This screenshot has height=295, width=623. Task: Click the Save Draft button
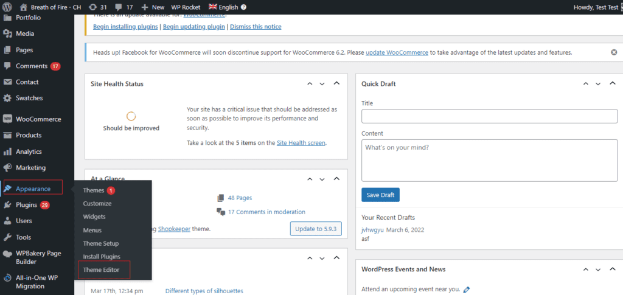pyautogui.click(x=380, y=195)
